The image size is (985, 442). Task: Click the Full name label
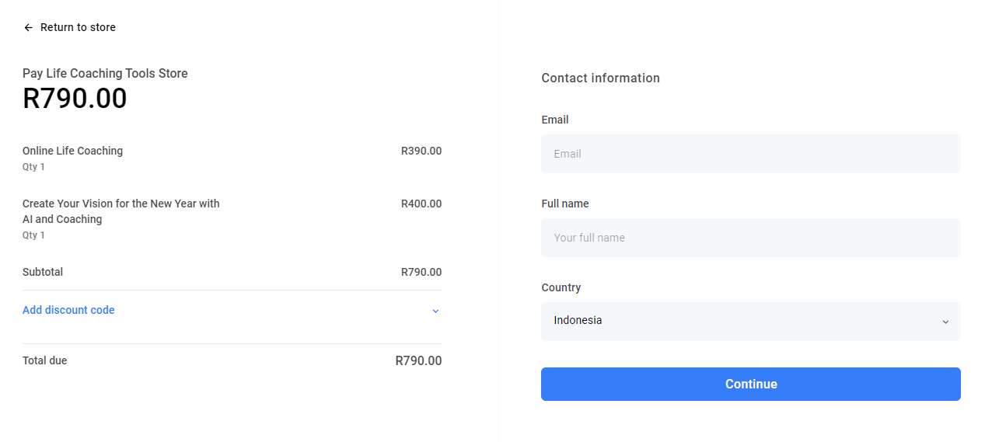tap(565, 204)
